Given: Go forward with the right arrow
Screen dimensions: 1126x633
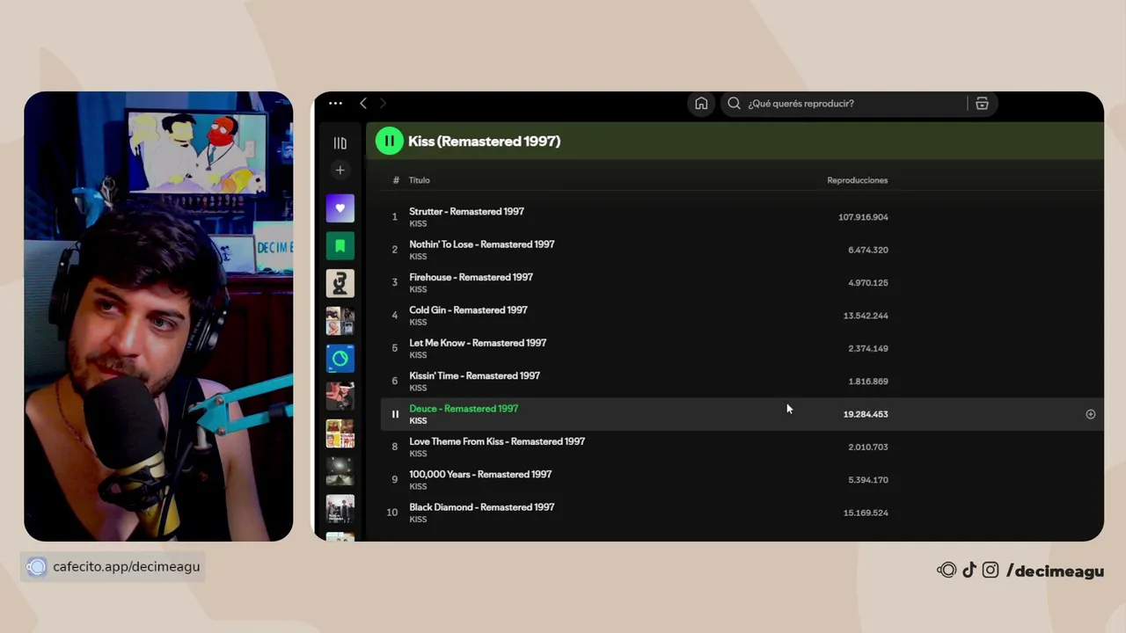Looking at the screenshot, I should pos(383,104).
